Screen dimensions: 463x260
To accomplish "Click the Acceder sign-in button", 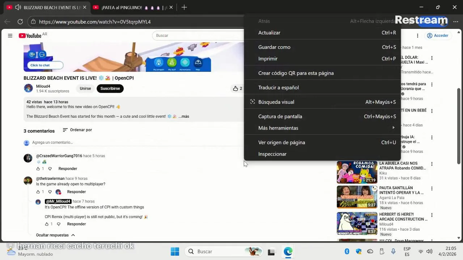I will point(438,35).
